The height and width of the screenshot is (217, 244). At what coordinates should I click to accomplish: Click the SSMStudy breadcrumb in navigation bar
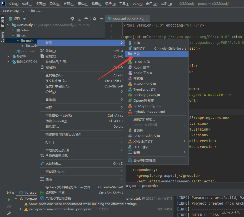[x=11, y=11]
